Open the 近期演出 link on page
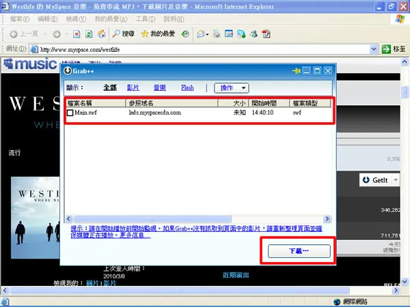The width and height of the screenshot is (410, 307). (x=236, y=275)
